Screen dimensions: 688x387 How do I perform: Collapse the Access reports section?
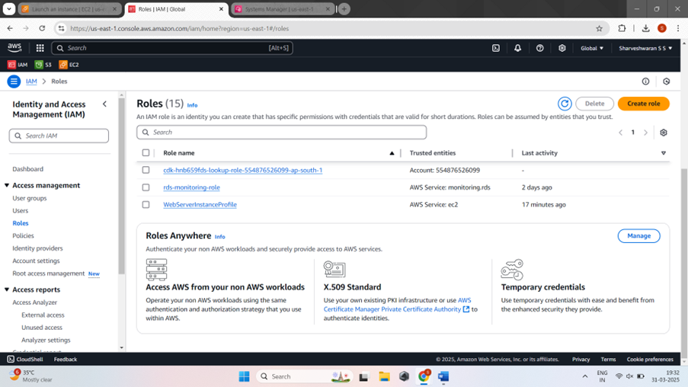7,289
